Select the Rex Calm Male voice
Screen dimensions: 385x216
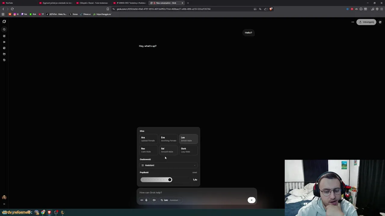click(x=148, y=150)
